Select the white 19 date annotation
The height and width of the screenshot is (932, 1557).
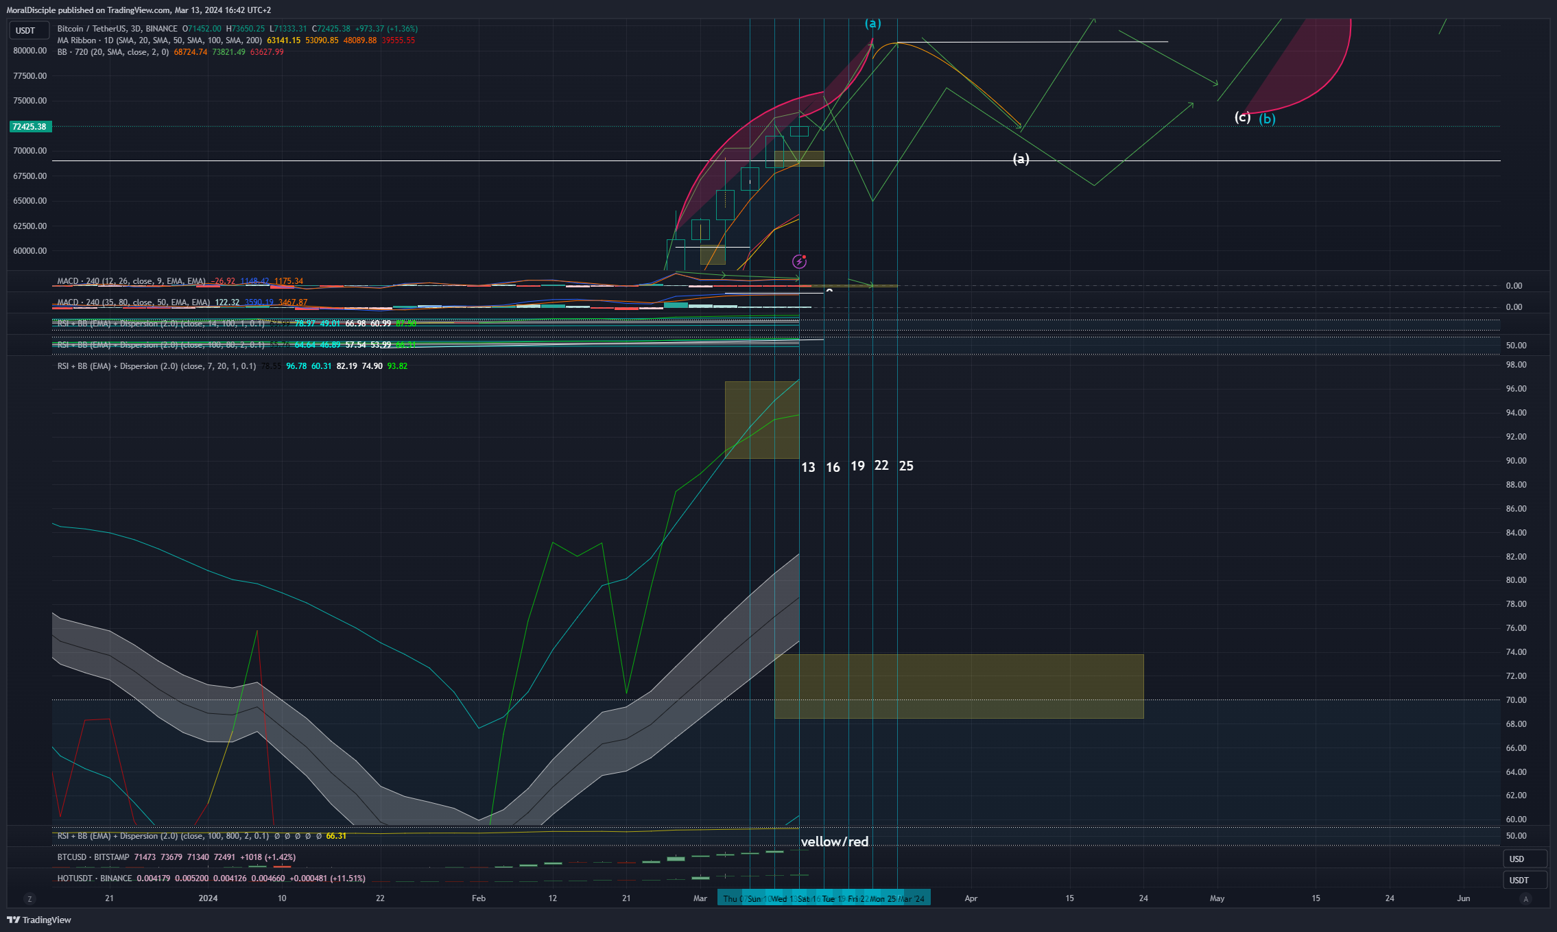(857, 466)
